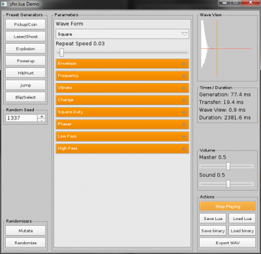Viewport: 261px width, 254px height.
Task: Focus the Random Seed field showing 1337
Action: point(22,118)
